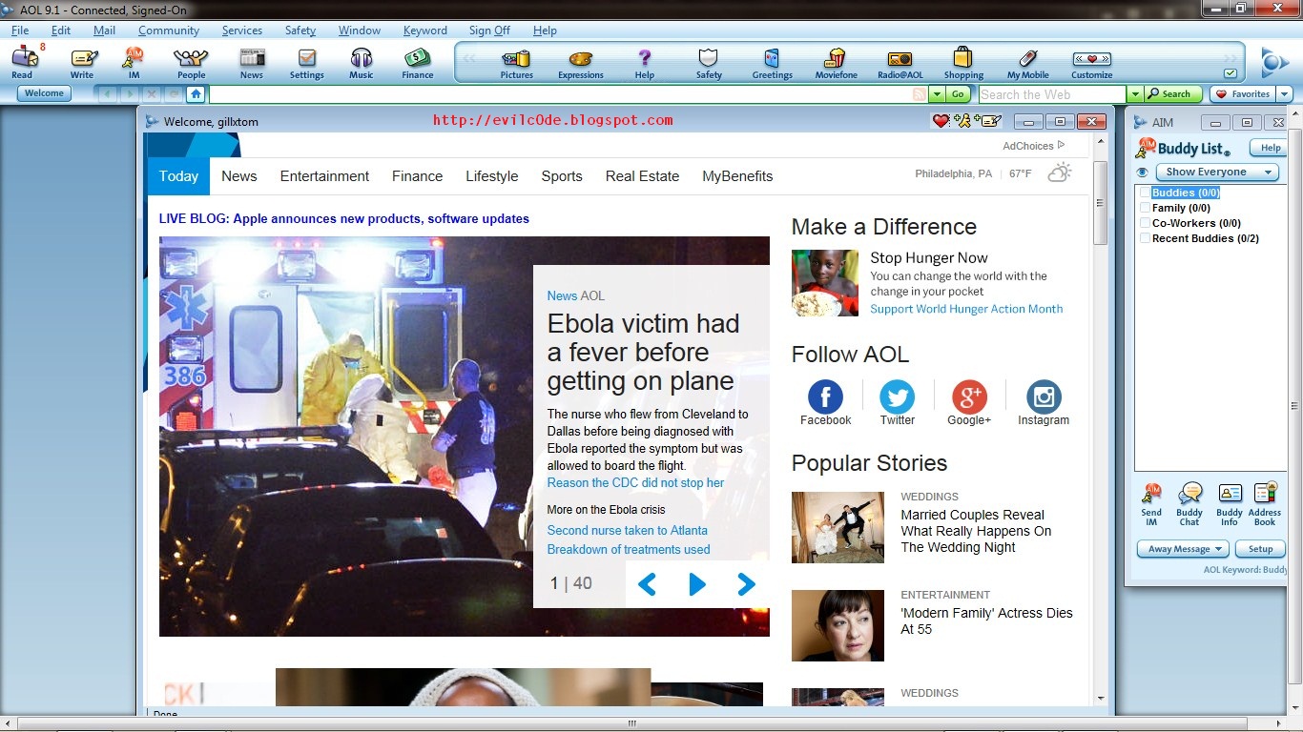The height and width of the screenshot is (732, 1303).
Task: Open the address bar history dropdown arrow
Action: click(937, 94)
